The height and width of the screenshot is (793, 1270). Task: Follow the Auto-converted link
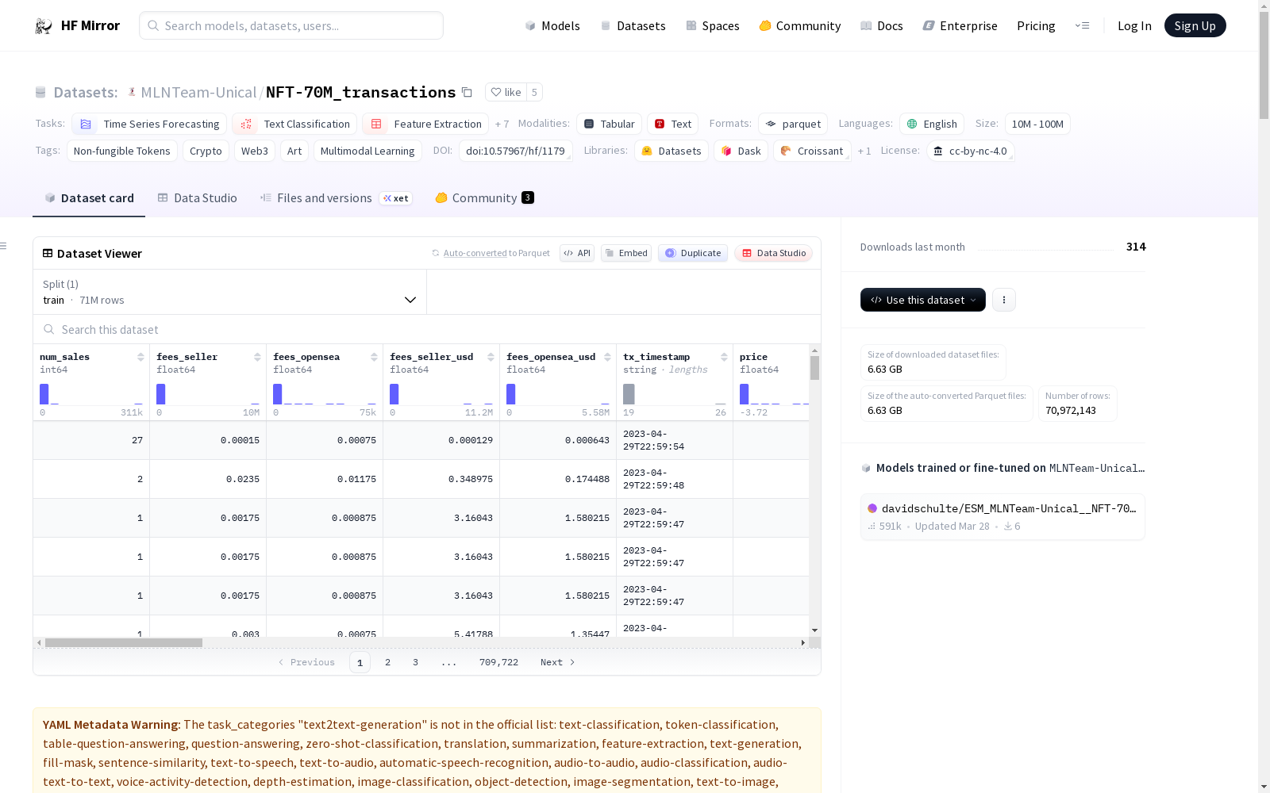(475, 253)
